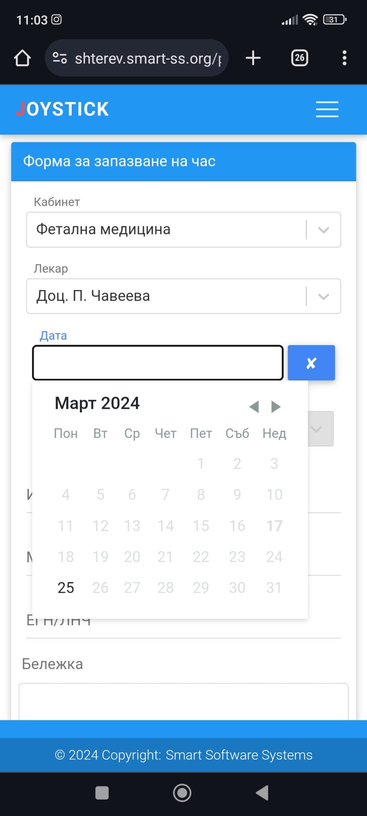Expand the Кабинет dropdown
Image resolution: width=367 pixels, height=816 pixels.
[324, 230]
